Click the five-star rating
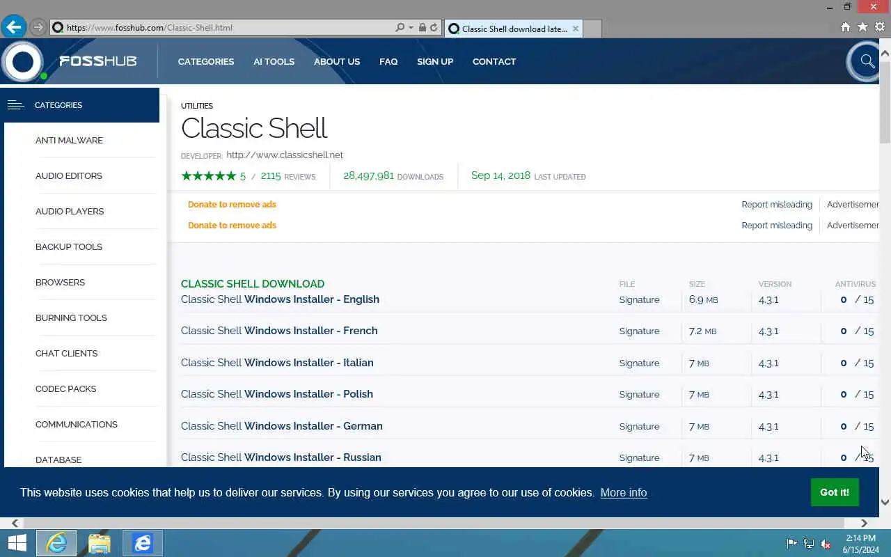The width and height of the screenshot is (891, 557). pyautogui.click(x=209, y=176)
